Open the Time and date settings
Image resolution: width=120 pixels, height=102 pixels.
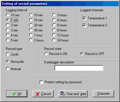[x=73, y=94]
